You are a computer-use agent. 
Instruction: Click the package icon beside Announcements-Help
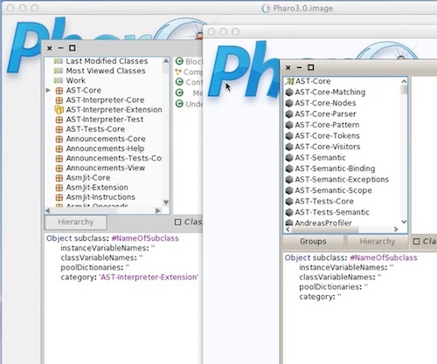click(59, 148)
